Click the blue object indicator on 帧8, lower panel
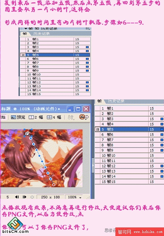Screen dimensions: 164x236 click(x=162, y=145)
